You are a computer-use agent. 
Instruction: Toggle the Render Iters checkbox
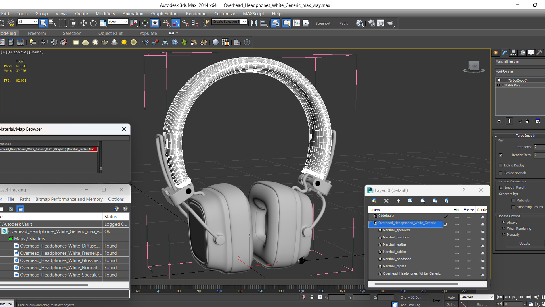[501, 155]
